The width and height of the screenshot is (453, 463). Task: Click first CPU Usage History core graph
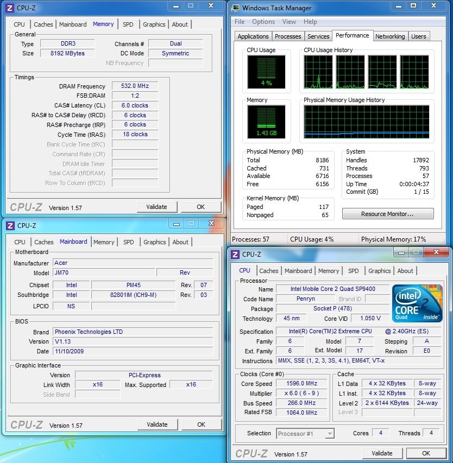pyautogui.click(x=318, y=72)
